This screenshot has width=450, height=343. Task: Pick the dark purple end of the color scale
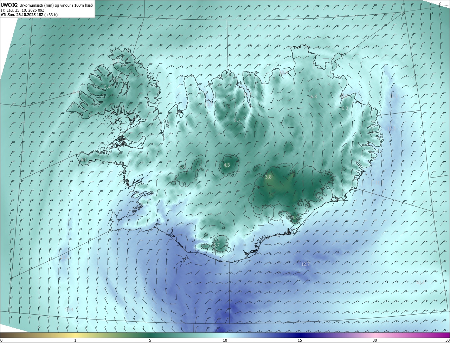click(443, 335)
